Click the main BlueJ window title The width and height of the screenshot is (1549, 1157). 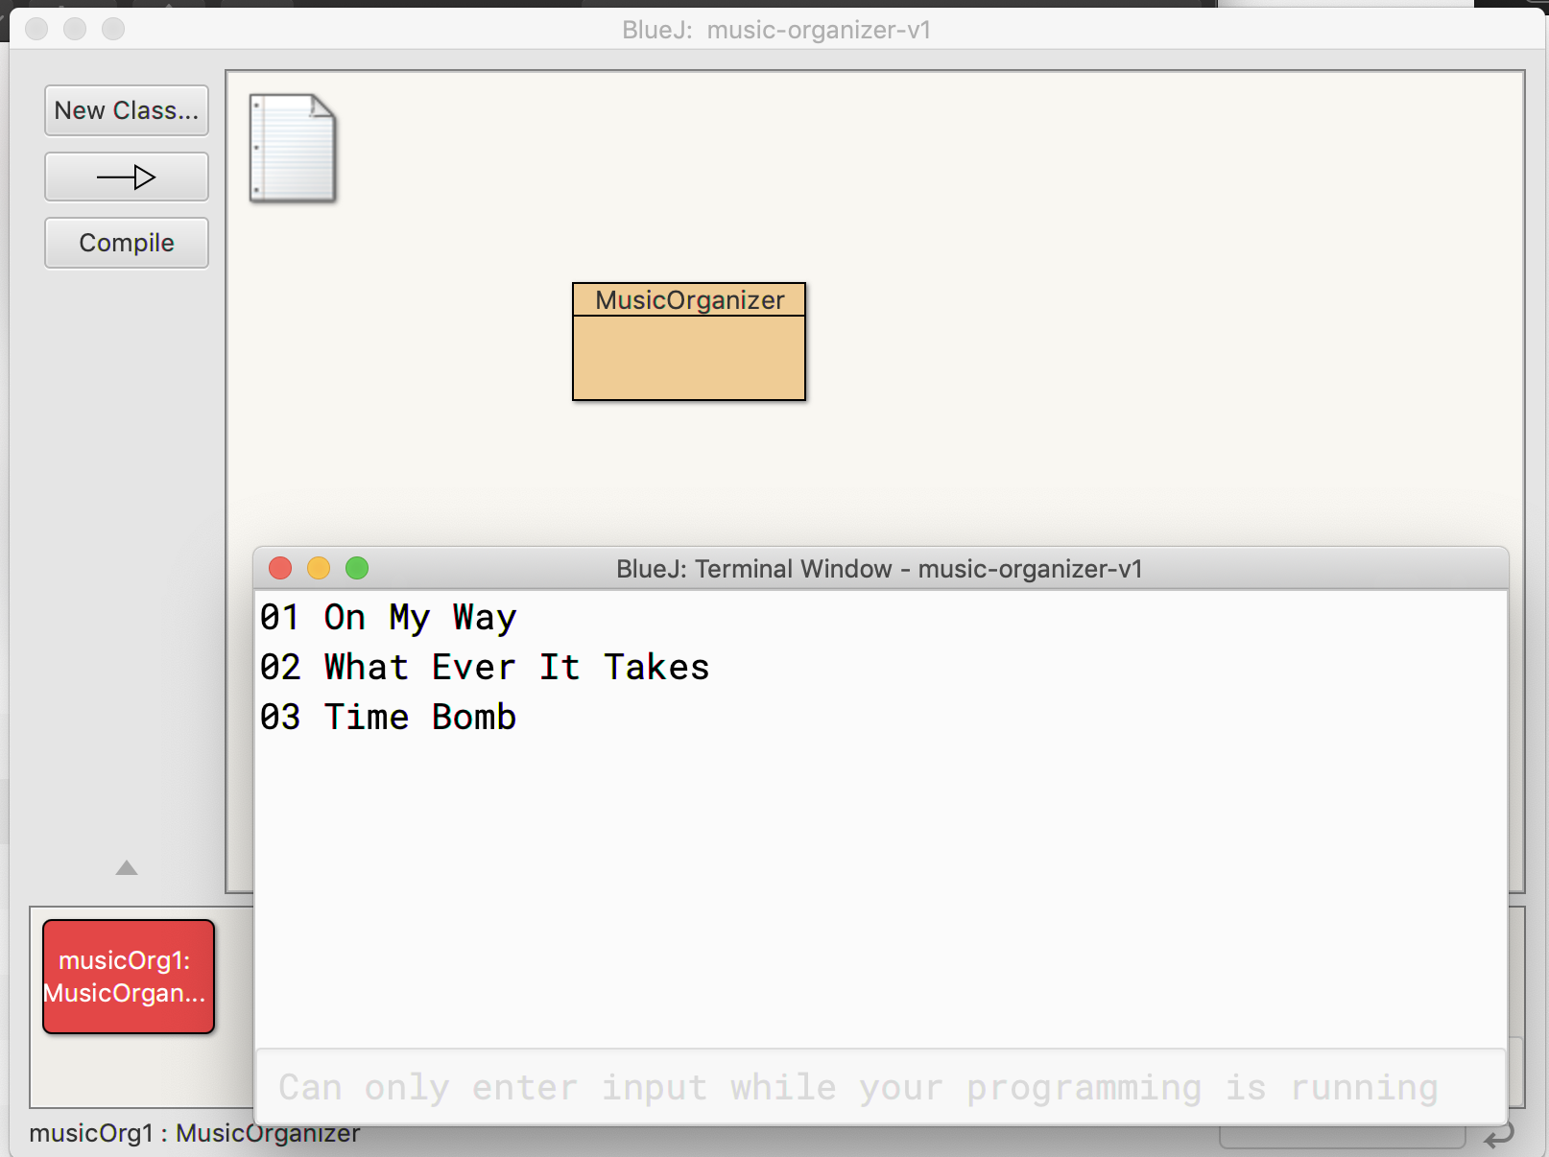coord(775,30)
